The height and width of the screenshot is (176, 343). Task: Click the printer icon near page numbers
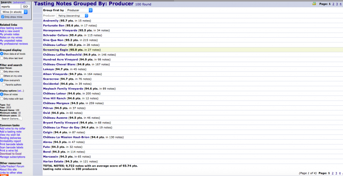tap(314, 3)
